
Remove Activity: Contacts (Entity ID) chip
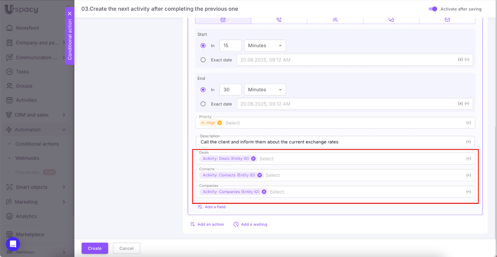point(260,175)
